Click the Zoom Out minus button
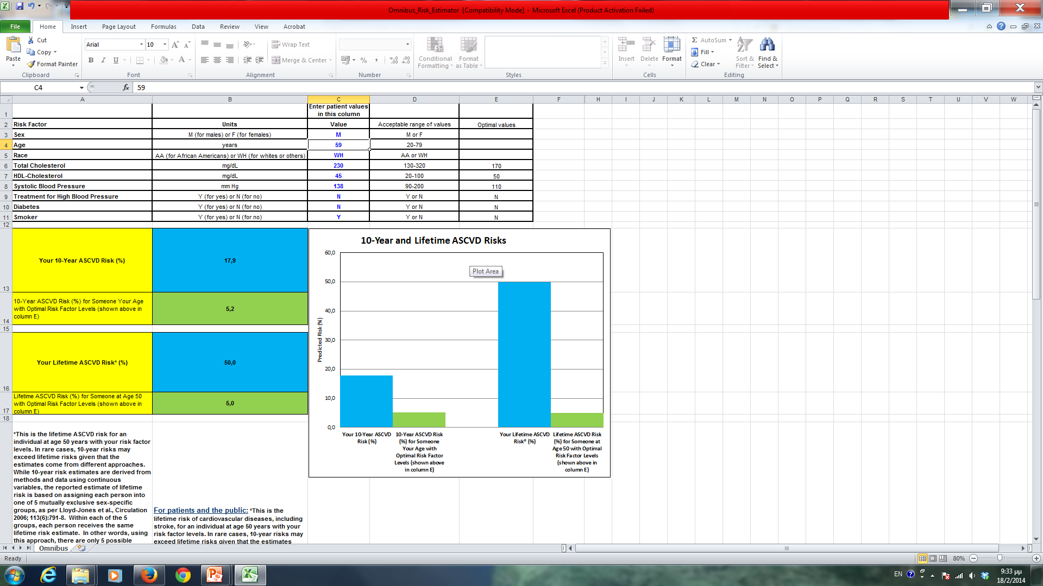Screen dimensions: 1043x586 click(x=973, y=558)
